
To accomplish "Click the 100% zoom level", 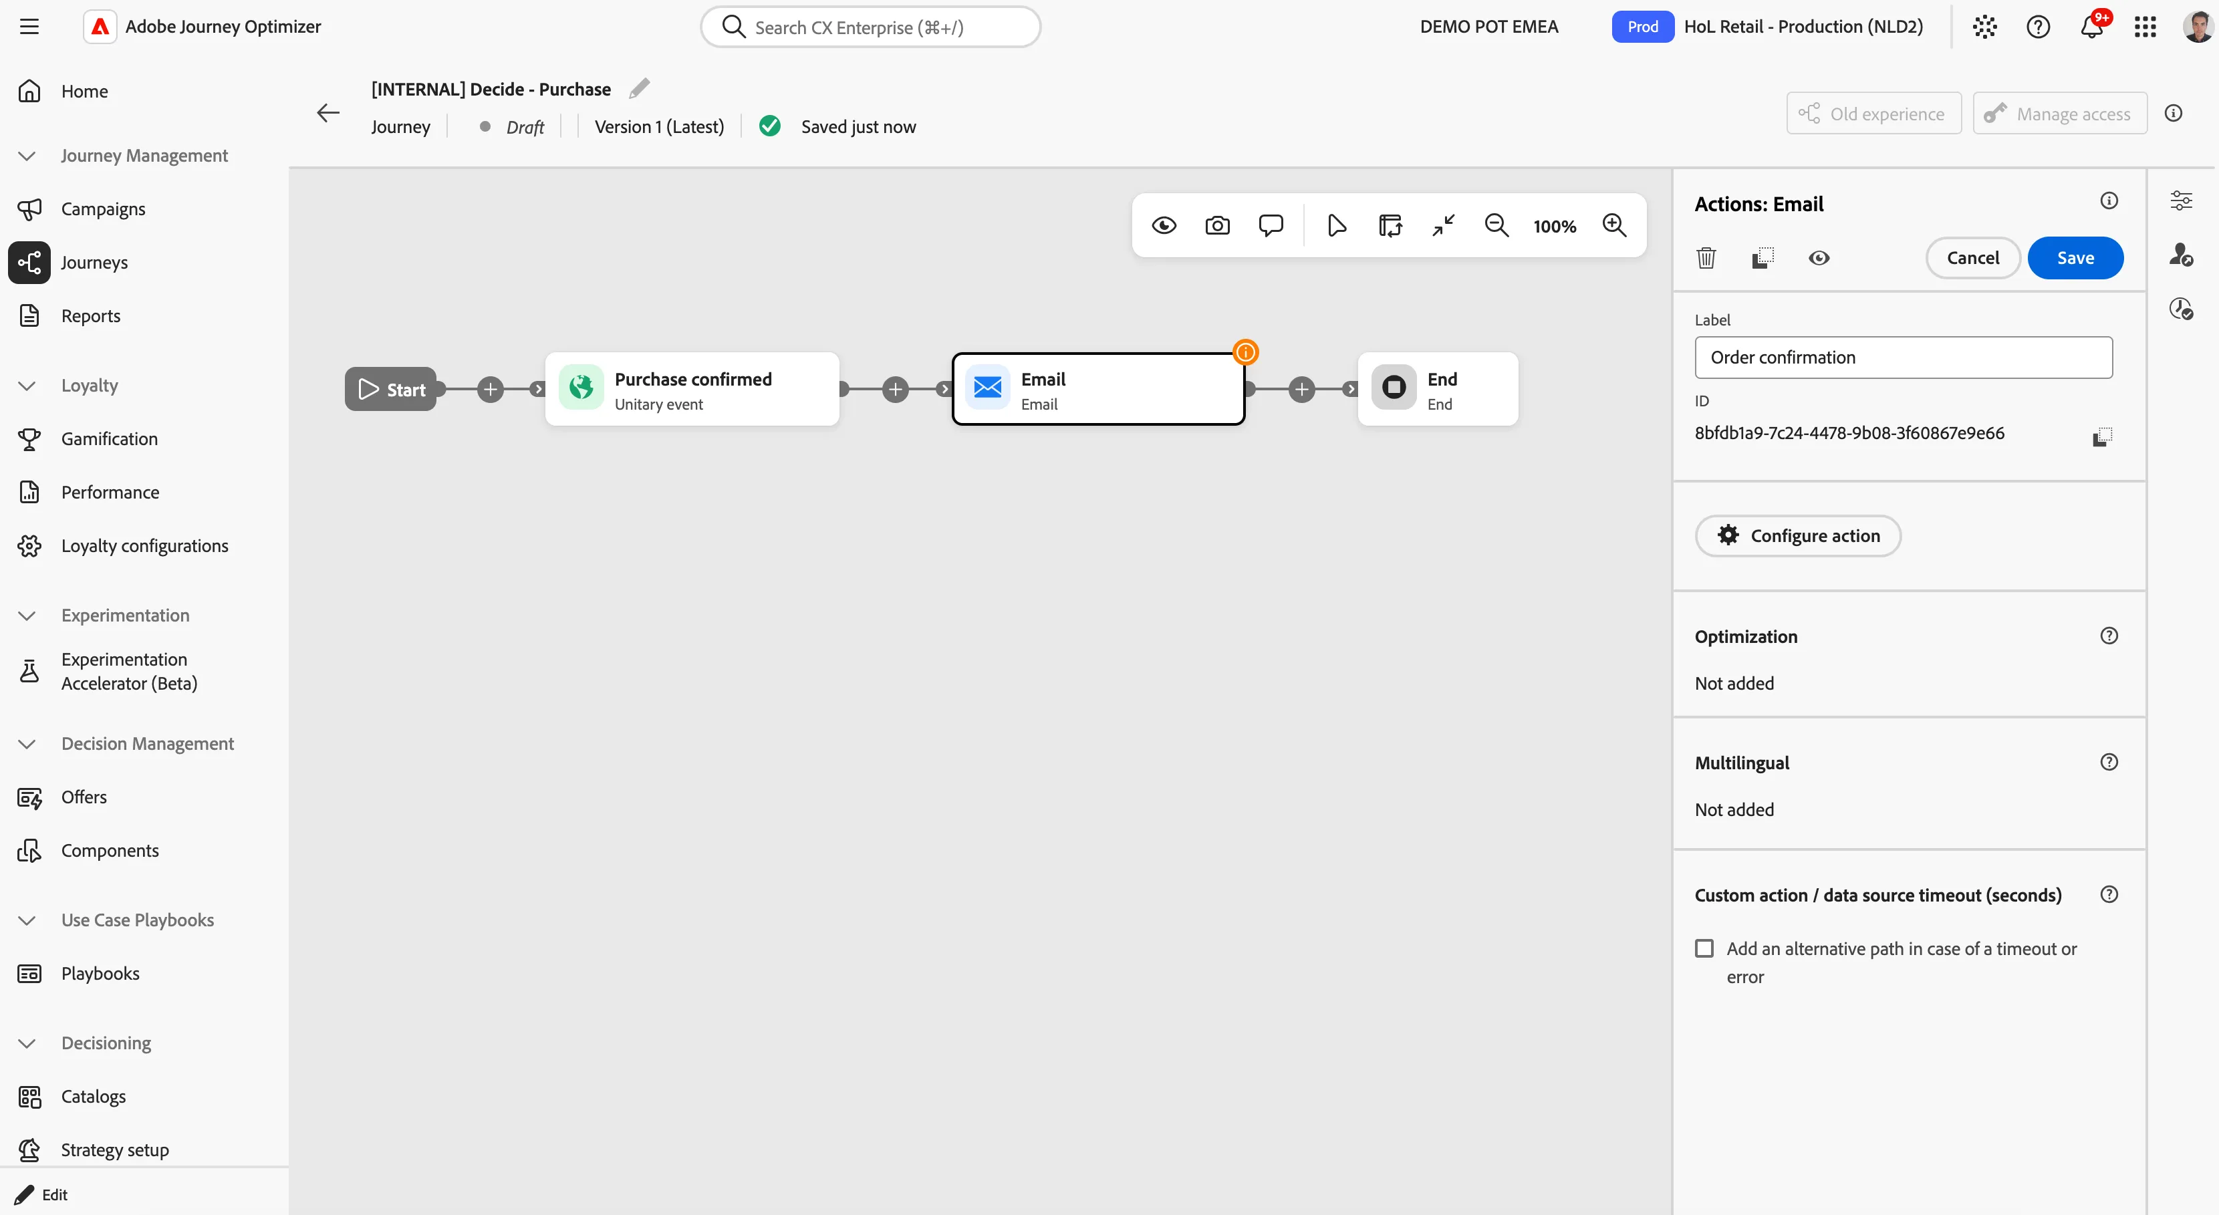I will pyautogui.click(x=1555, y=227).
